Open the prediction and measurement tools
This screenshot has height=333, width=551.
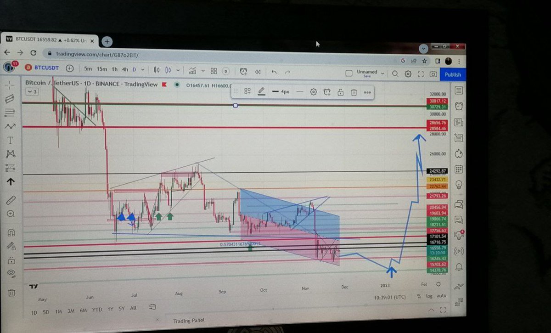pyautogui.click(x=10, y=167)
